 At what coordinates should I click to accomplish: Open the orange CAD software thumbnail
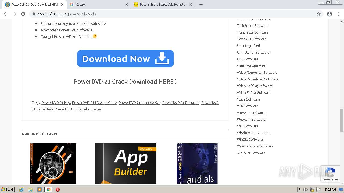point(53,164)
